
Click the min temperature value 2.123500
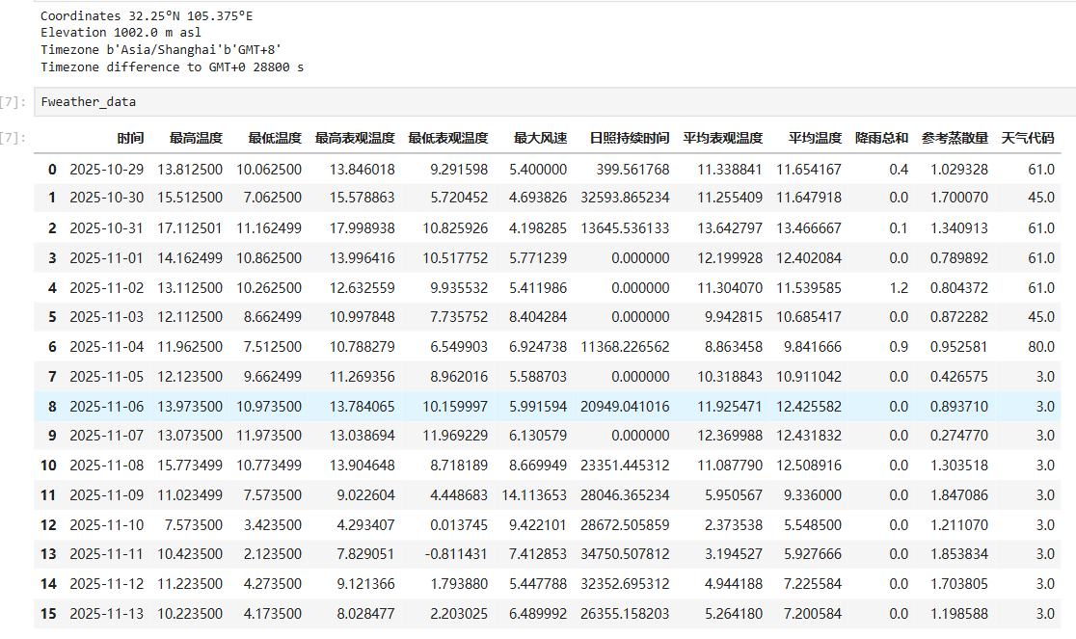tap(273, 554)
